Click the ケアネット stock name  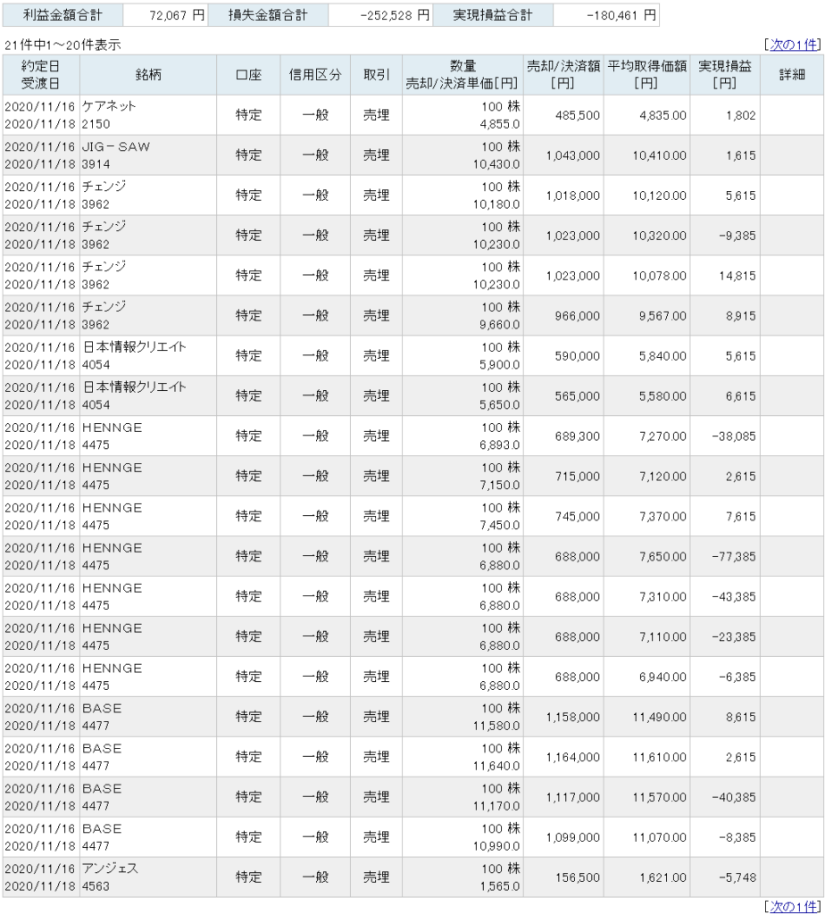(109, 106)
